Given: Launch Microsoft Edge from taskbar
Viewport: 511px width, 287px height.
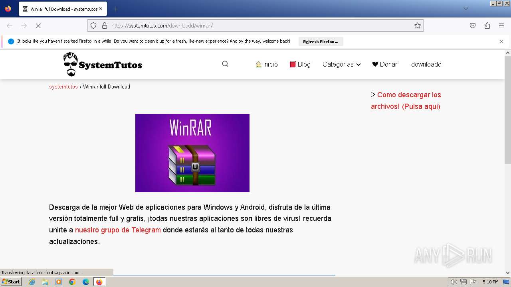Looking at the screenshot, I should [86, 282].
